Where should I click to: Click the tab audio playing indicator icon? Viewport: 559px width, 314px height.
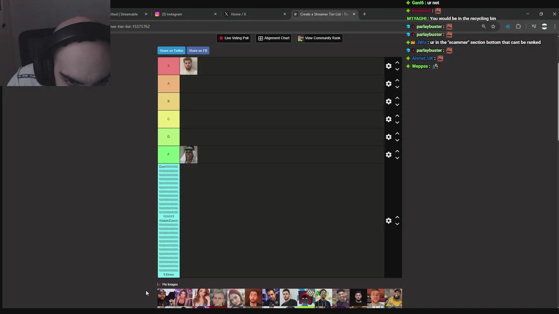click(507, 27)
